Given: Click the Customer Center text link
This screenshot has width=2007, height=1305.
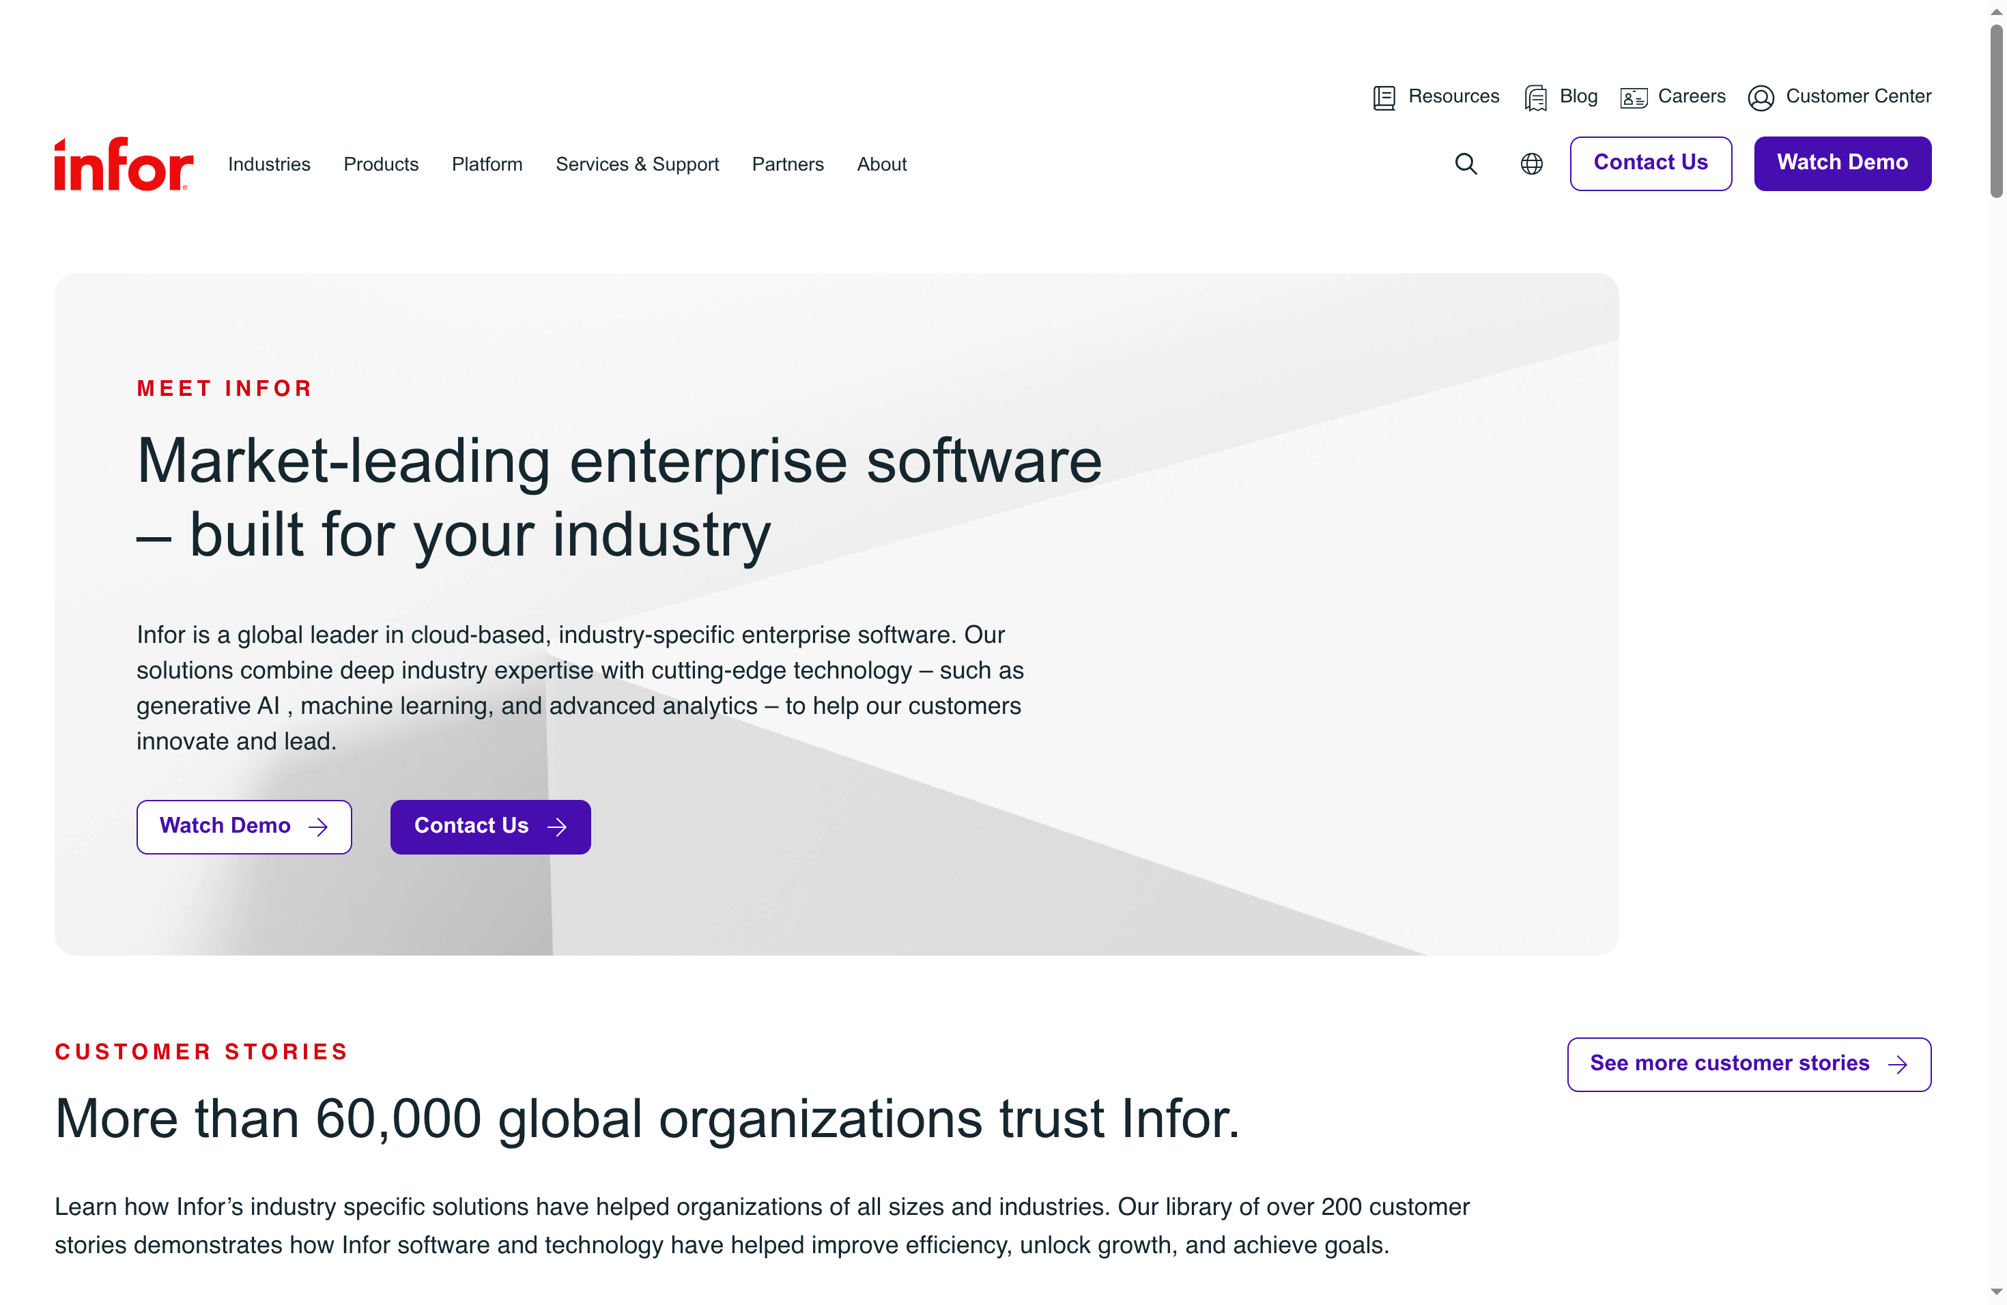Looking at the screenshot, I should coord(1859,97).
